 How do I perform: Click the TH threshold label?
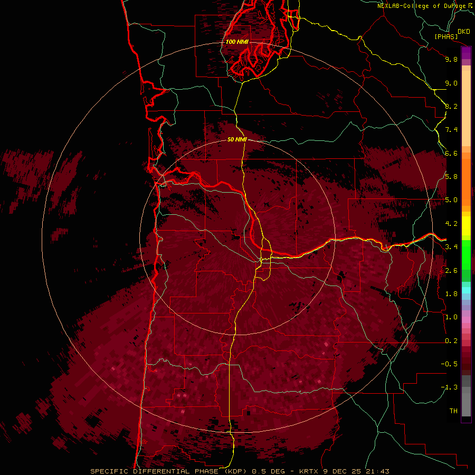coord(453,411)
